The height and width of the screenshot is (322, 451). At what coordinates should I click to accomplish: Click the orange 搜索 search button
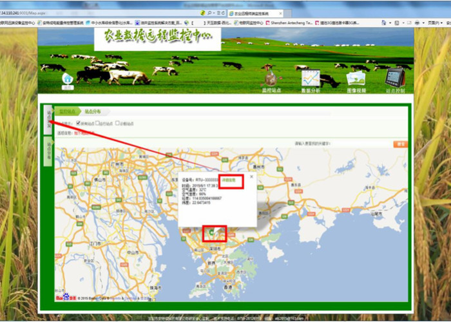pos(400,144)
